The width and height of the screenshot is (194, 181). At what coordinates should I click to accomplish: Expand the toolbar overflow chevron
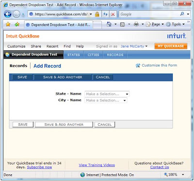coord(188,22)
